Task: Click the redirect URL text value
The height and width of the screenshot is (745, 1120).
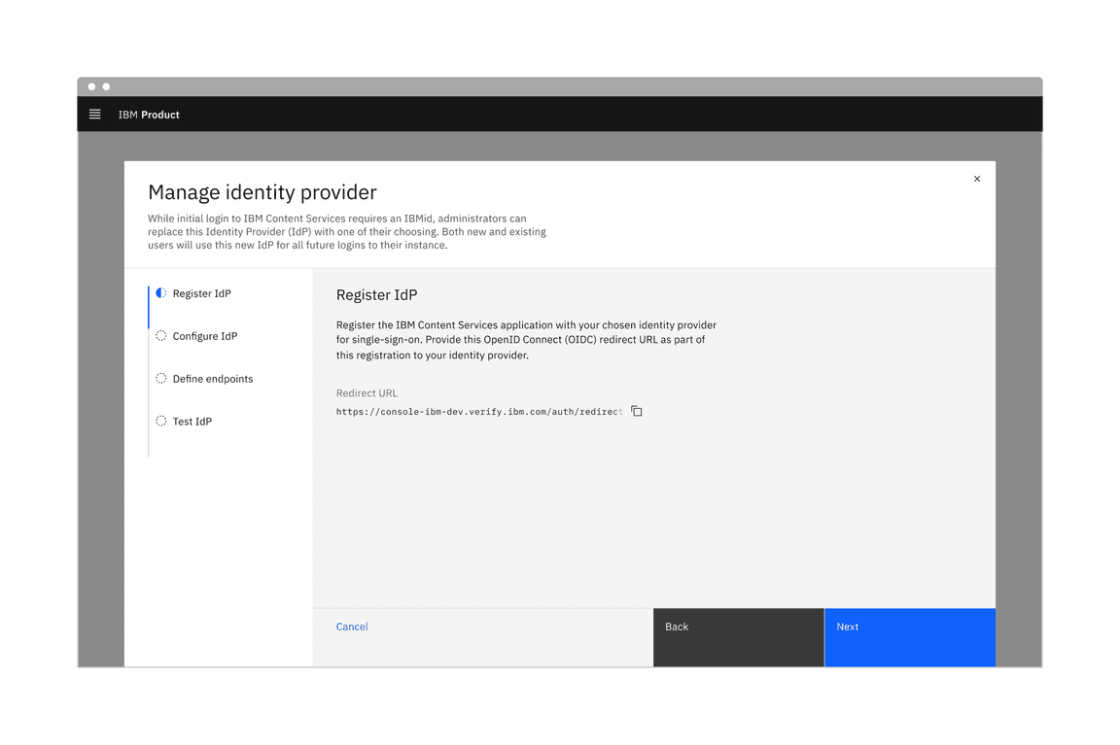Action: 478,412
